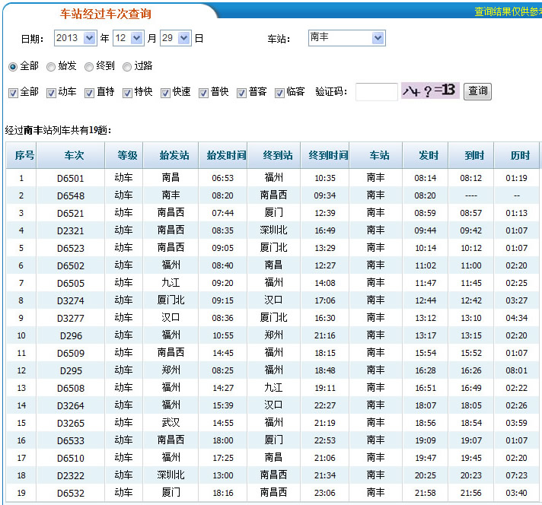The width and height of the screenshot is (542, 505).
Task: Uncheck the 临客 checkbox
Action: click(x=279, y=93)
